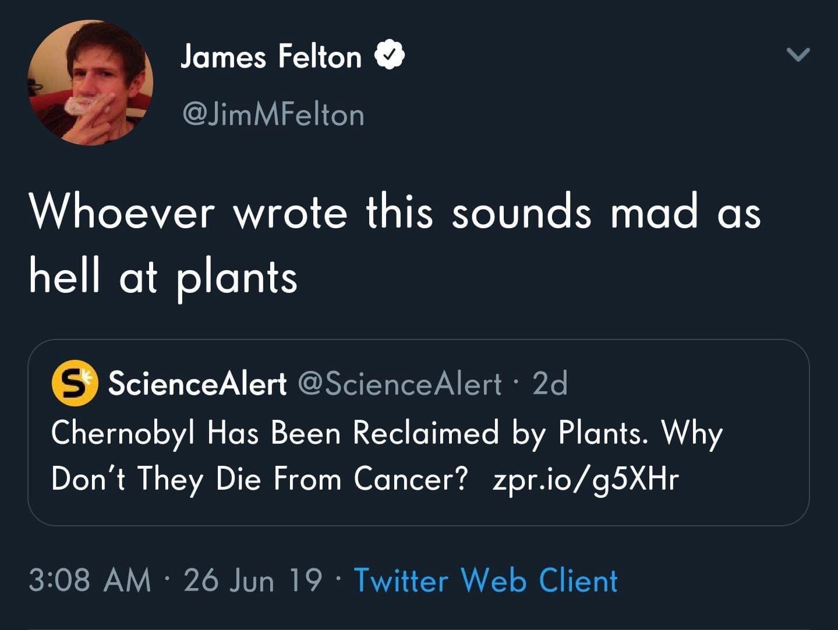Screen dimensions: 838x630
Task: Open the zpr.io/g5XHr article link
Action: coord(585,480)
